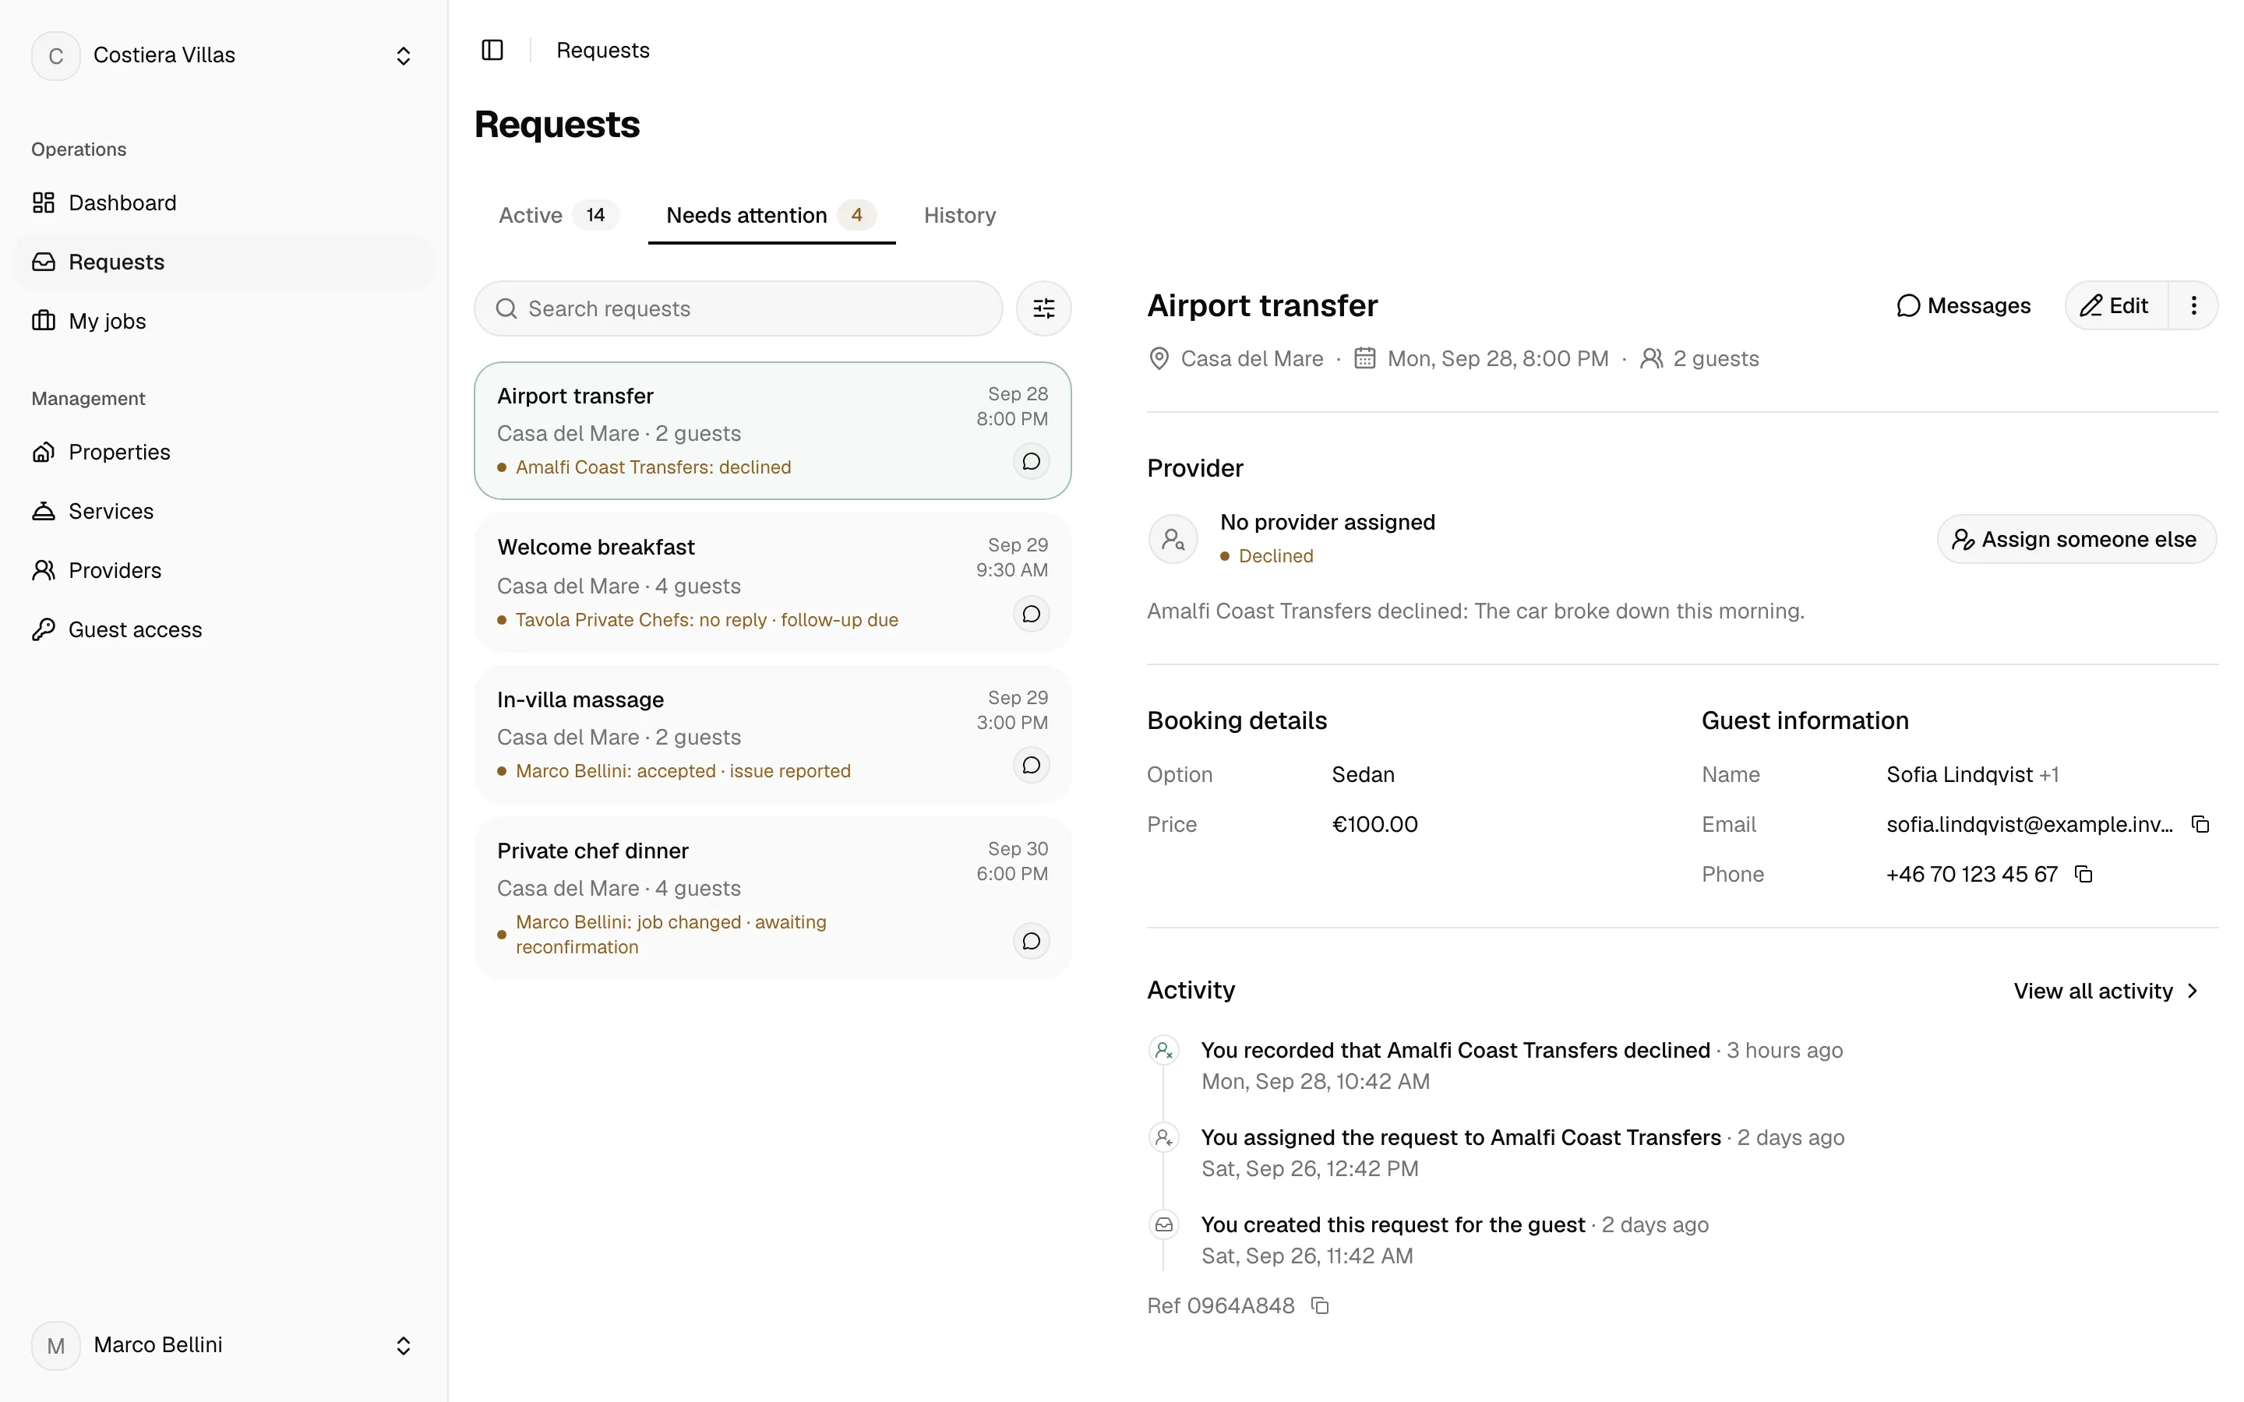Open My jobs in sidebar

pos(224,321)
